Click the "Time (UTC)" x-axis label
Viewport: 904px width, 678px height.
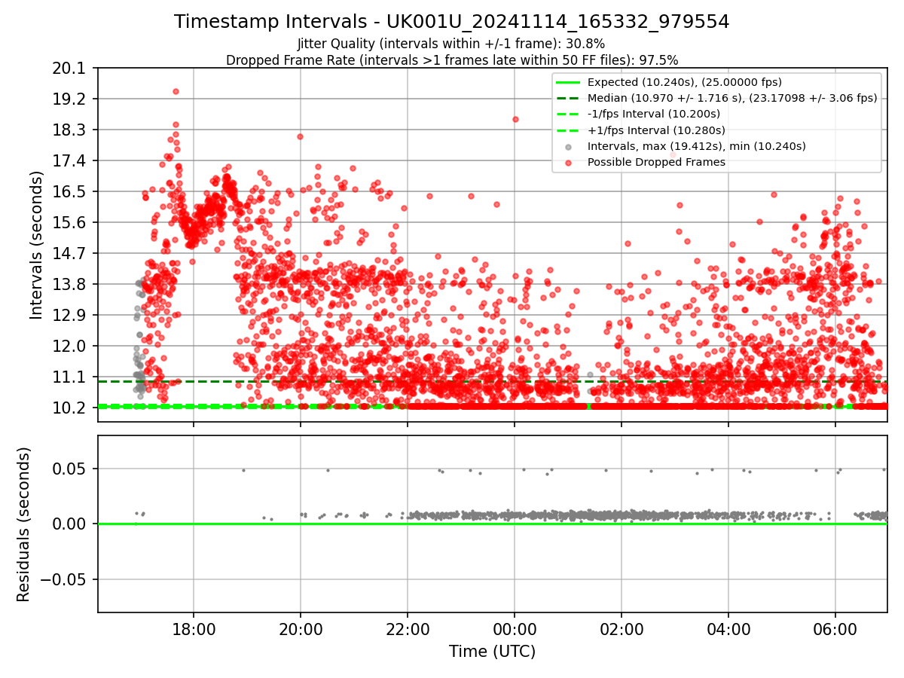click(493, 652)
